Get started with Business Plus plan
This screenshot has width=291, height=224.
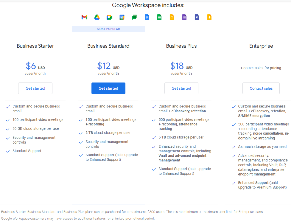pyautogui.click(x=181, y=88)
